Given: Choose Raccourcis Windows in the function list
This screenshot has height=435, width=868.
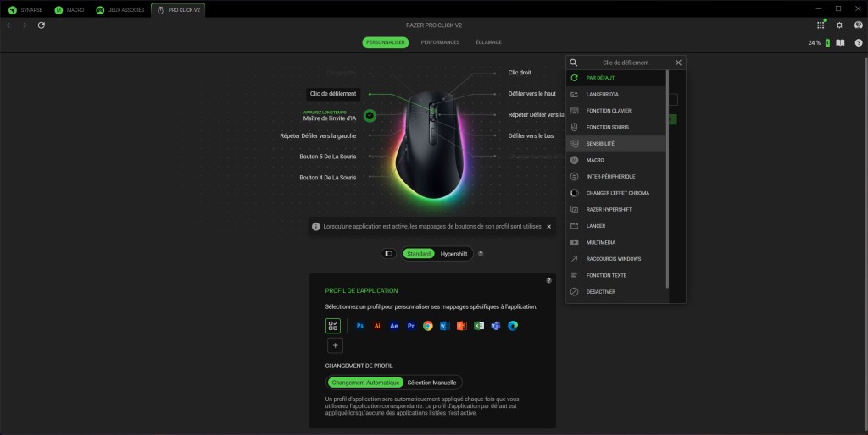Looking at the screenshot, I should [615, 259].
